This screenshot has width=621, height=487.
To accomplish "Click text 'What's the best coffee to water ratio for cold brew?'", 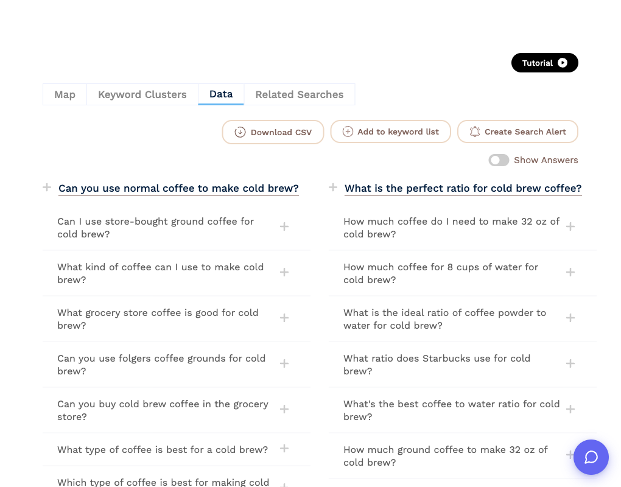I will (452, 410).
